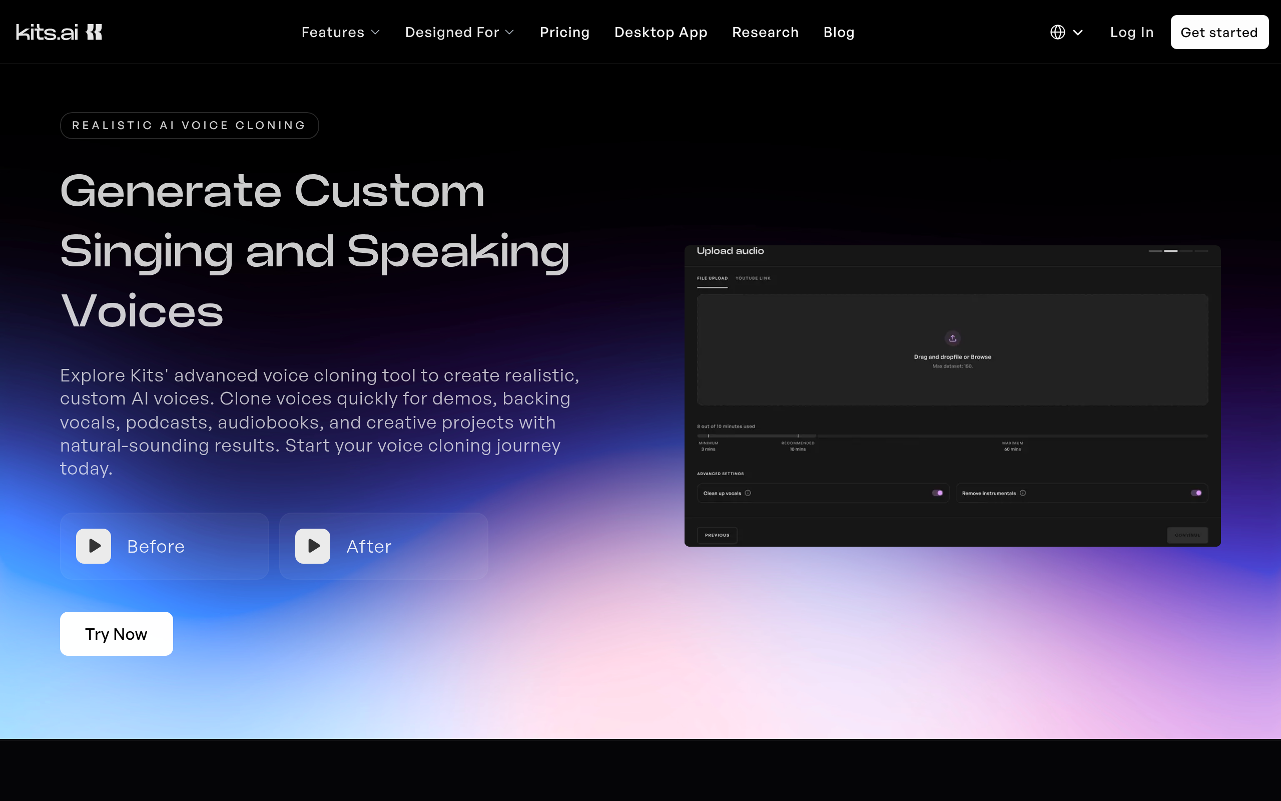Open the Log In link
The image size is (1281, 801).
click(x=1132, y=33)
